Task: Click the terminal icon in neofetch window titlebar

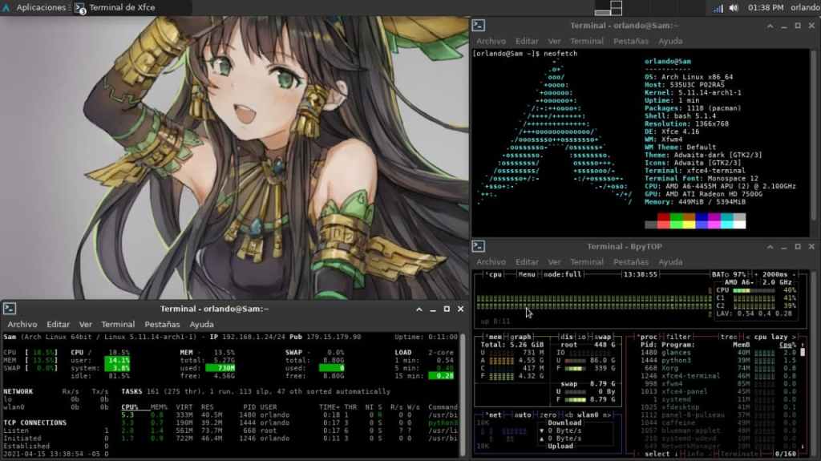Action: [478, 26]
